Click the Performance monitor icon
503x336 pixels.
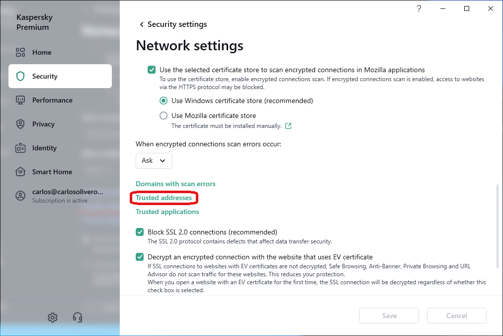[20, 100]
